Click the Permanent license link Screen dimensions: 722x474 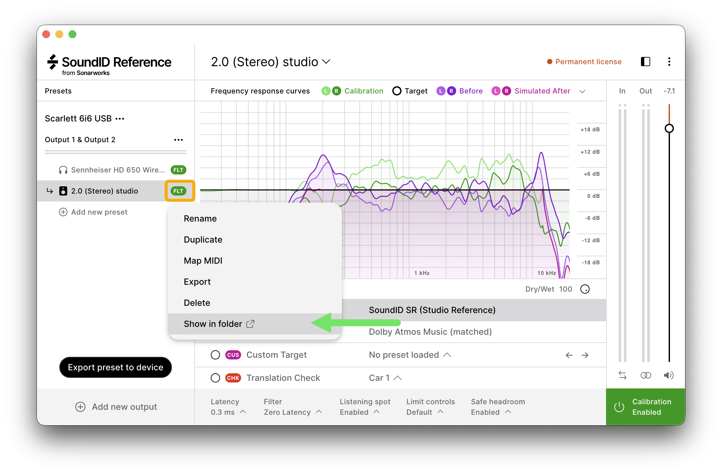[x=584, y=62]
